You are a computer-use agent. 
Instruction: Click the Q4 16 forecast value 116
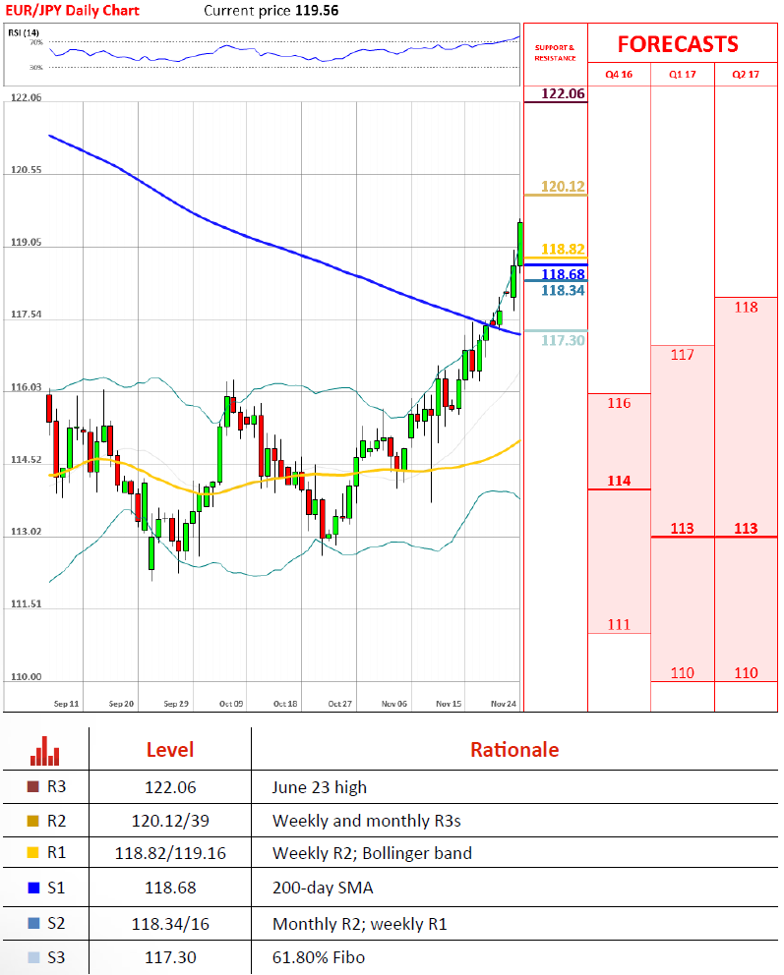(619, 403)
